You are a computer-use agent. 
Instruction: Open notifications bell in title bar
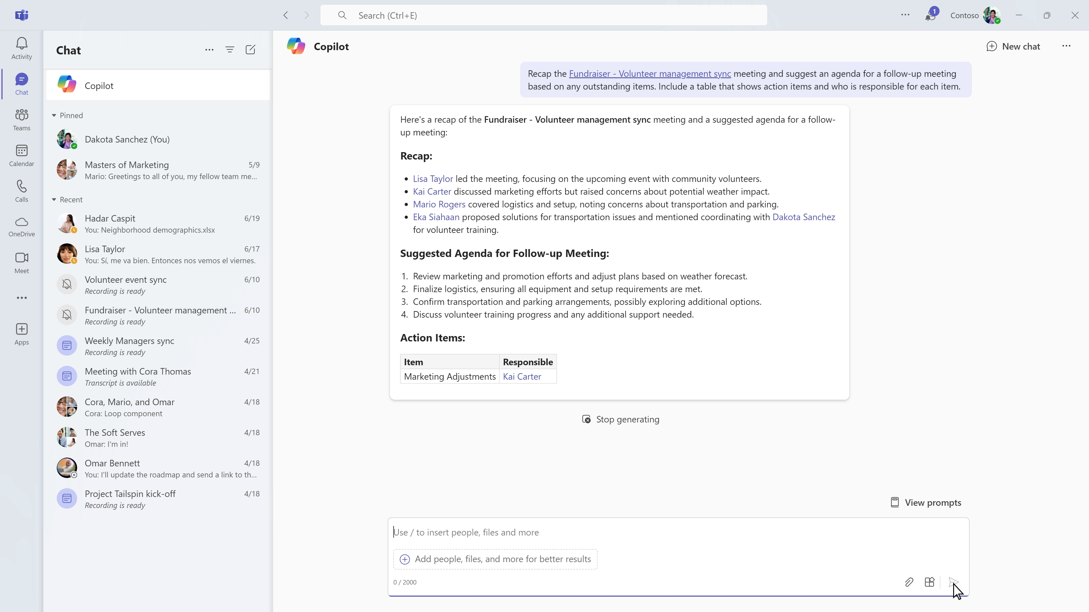(x=930, y=16)
